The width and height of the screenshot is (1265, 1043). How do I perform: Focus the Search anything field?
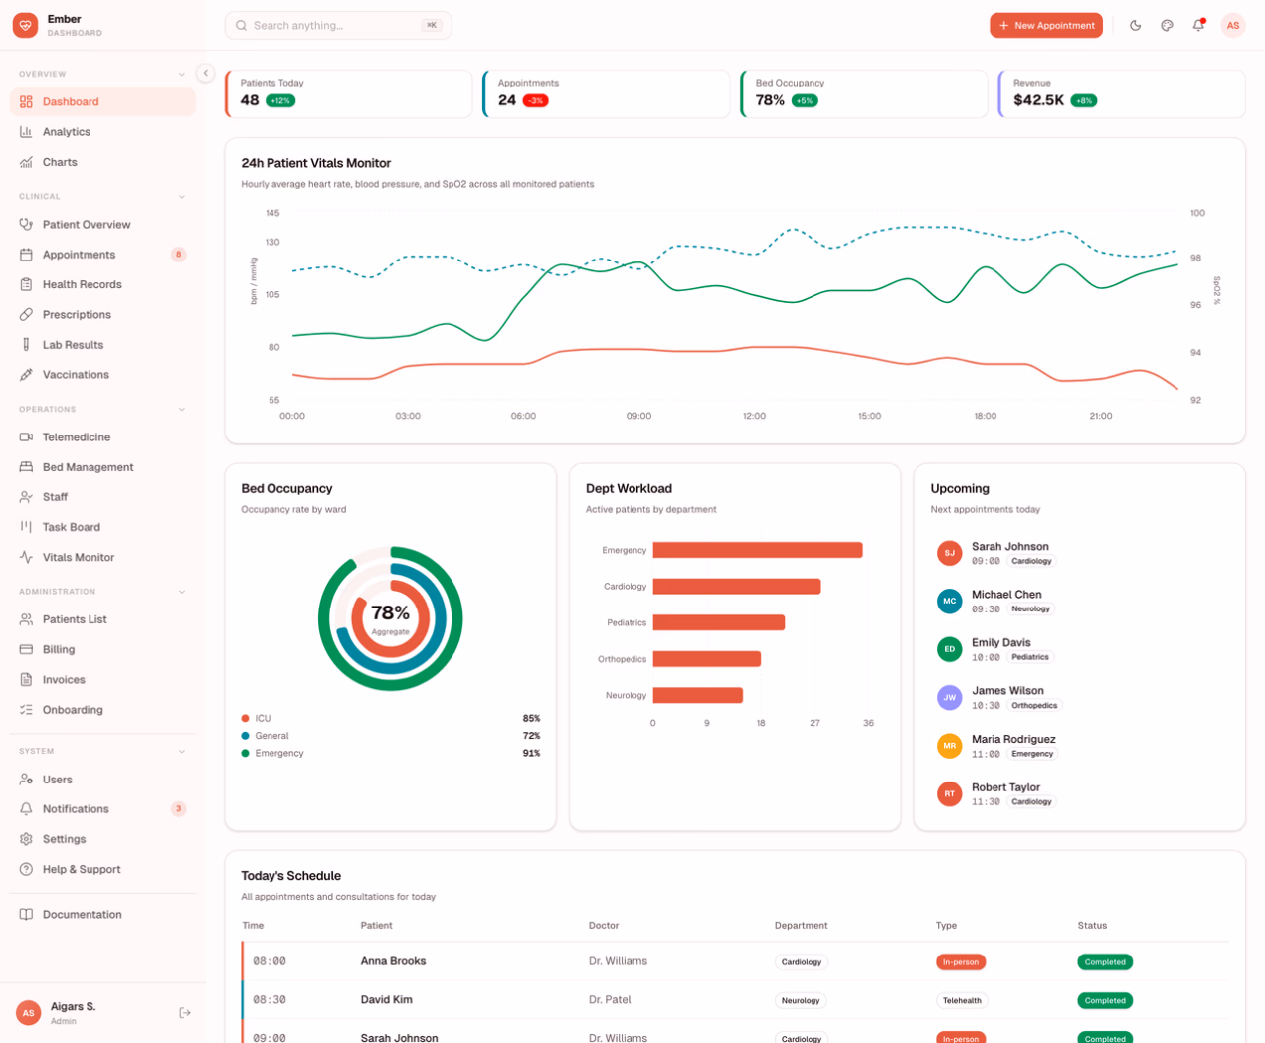point(338,25)
